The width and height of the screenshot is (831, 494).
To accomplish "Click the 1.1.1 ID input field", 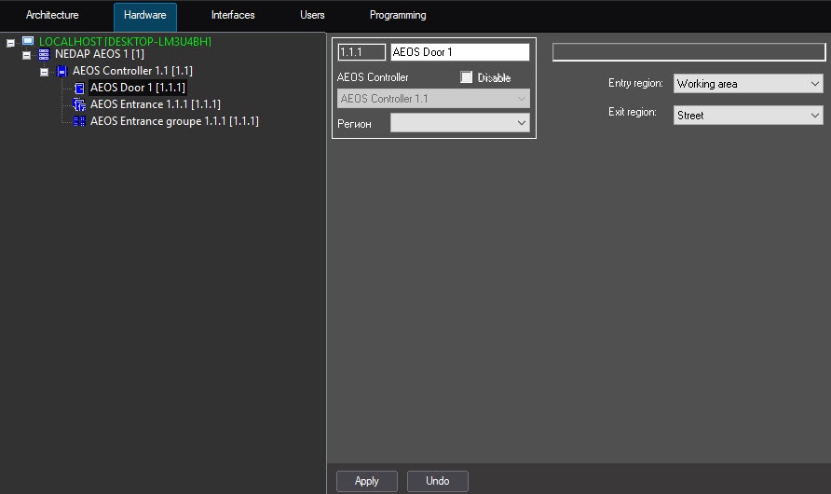I will pos(361,52).
